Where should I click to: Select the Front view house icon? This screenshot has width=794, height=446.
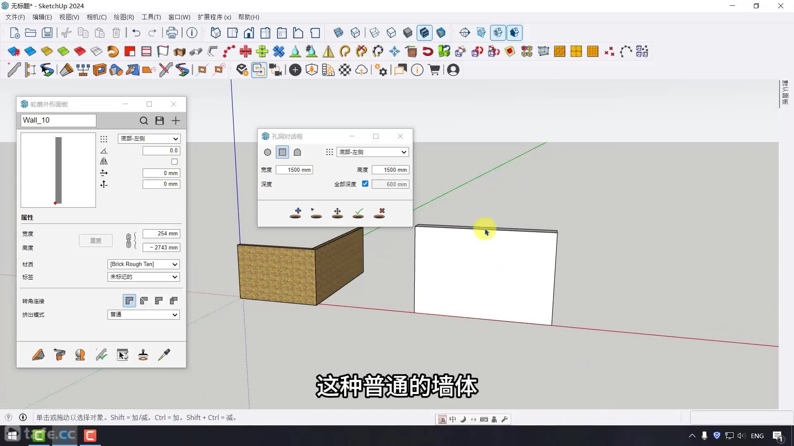249,33
